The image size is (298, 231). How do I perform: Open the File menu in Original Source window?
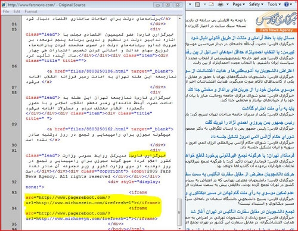pos(6,11)
